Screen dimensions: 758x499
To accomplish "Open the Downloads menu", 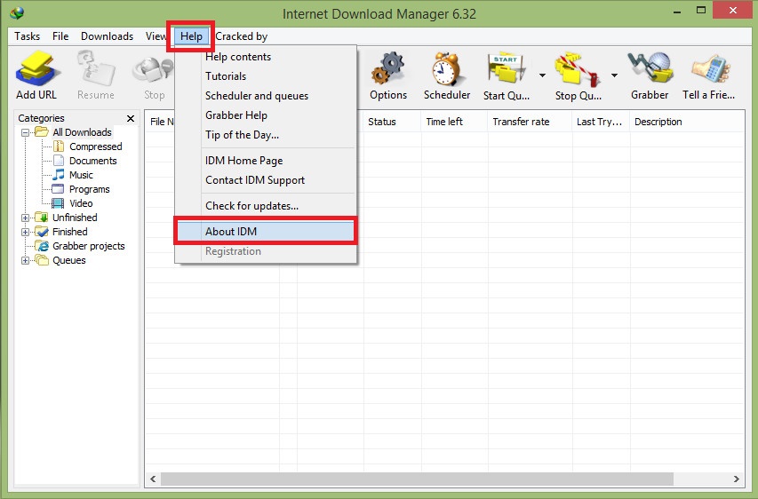I will pyautogui.click(x=107, y=36).
